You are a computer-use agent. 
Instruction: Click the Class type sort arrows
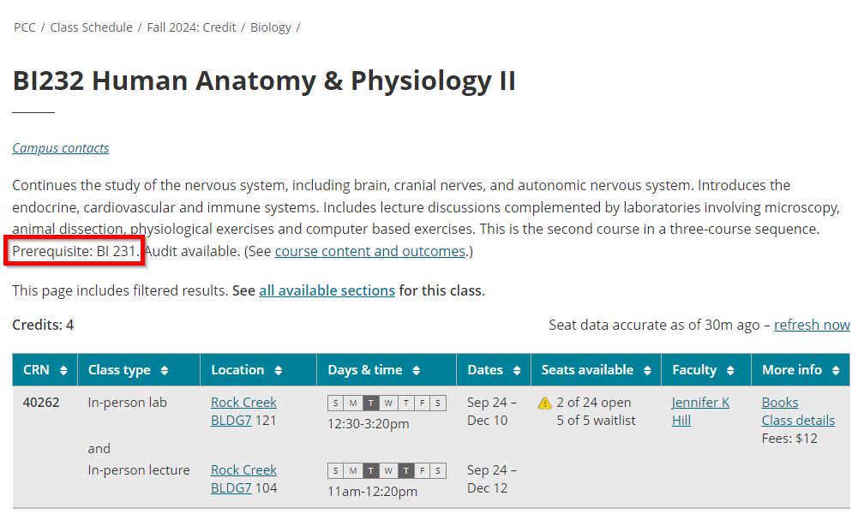(x=165, y=370)
